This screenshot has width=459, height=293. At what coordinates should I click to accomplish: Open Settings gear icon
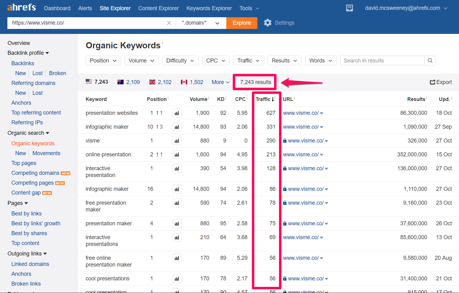click(268, 23)
